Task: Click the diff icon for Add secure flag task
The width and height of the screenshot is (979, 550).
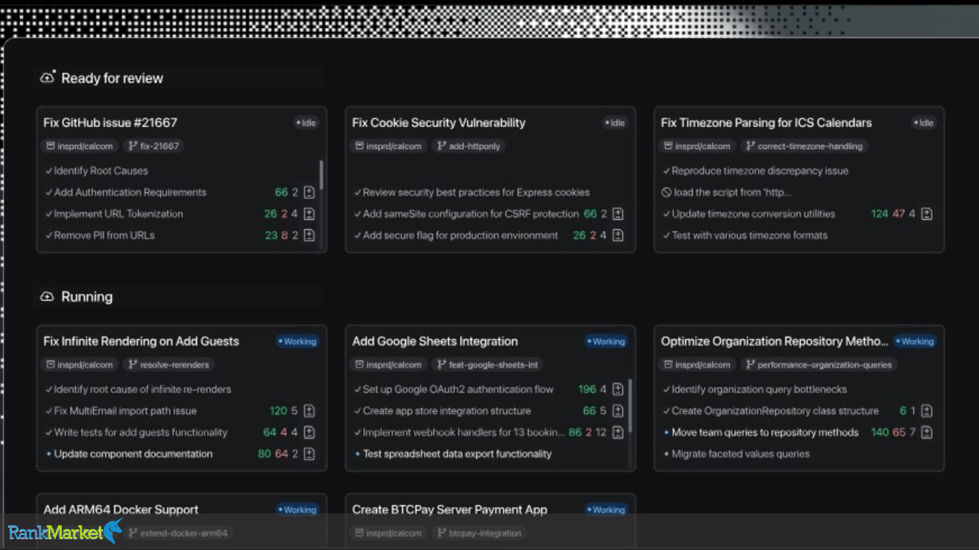Action: 618,235
